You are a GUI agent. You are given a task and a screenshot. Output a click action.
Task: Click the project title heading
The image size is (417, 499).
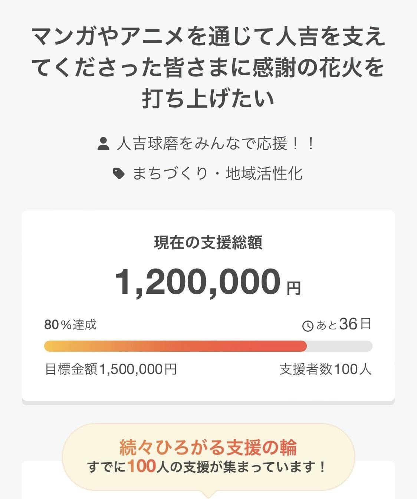click(208, 68)
